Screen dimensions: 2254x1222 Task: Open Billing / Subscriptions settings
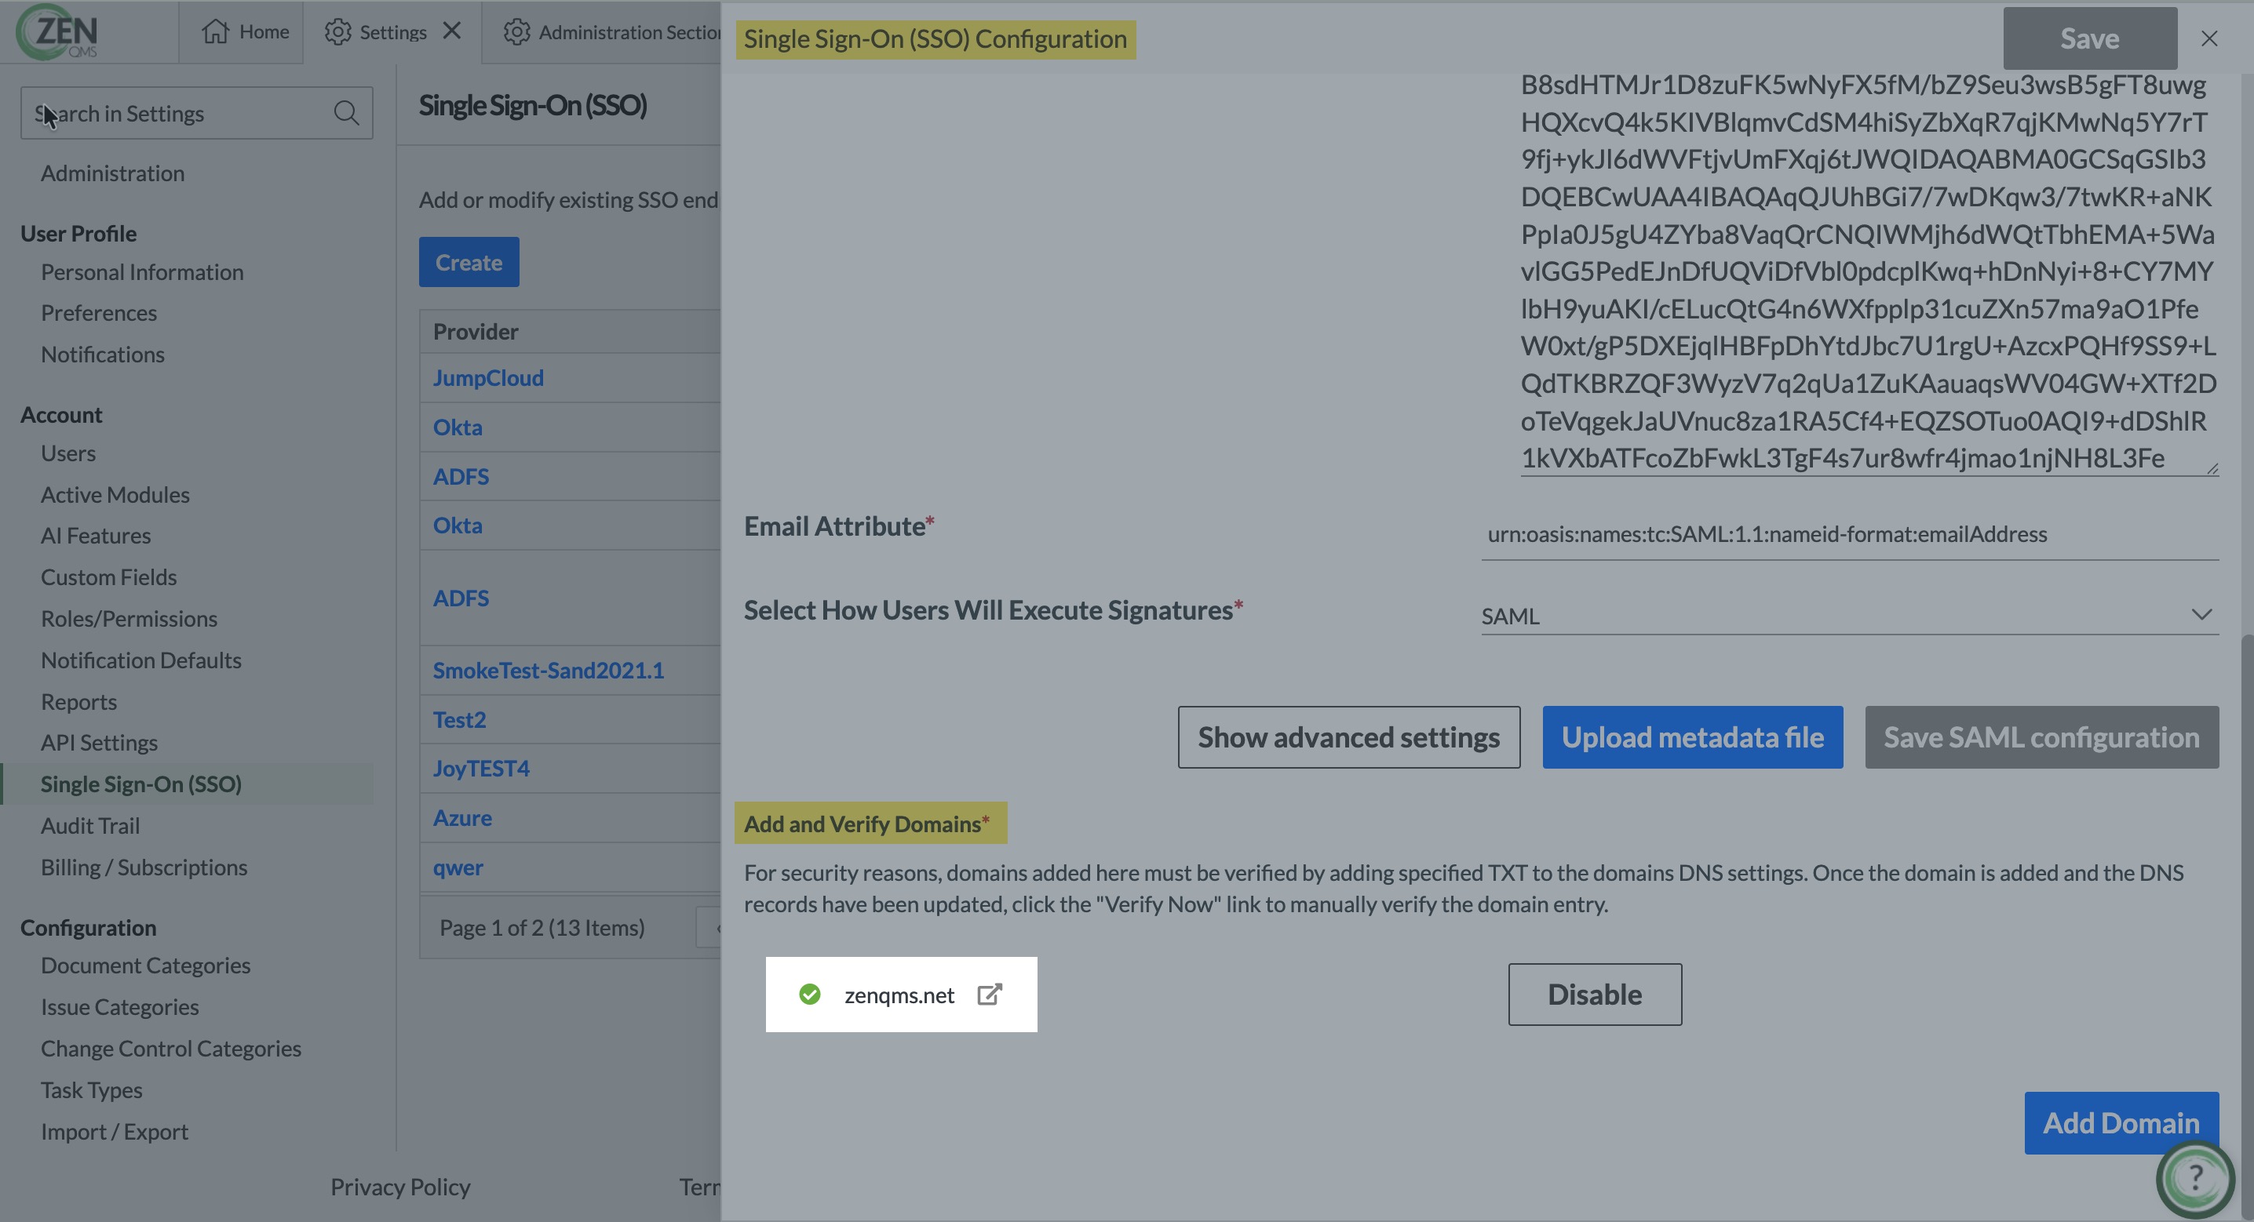pyautogui.click(x=144, y=867)
